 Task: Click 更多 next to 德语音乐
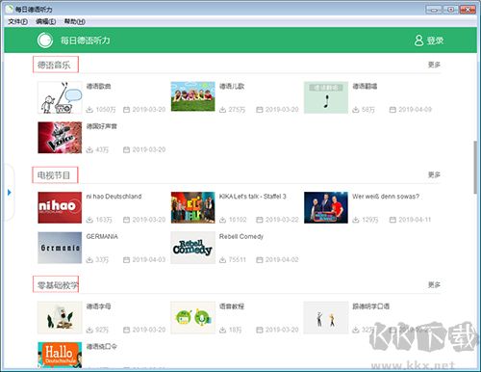point(434,65)
